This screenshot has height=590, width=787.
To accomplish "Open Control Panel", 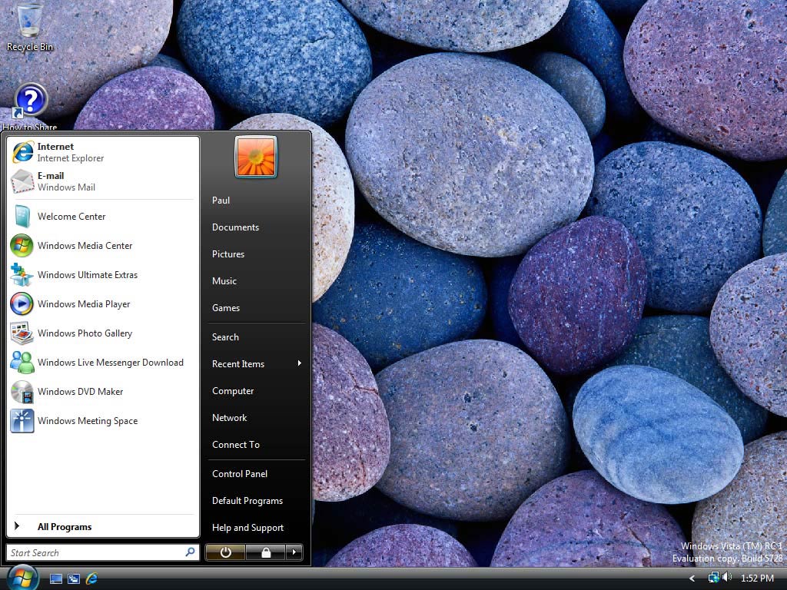I will coord(256,473).
